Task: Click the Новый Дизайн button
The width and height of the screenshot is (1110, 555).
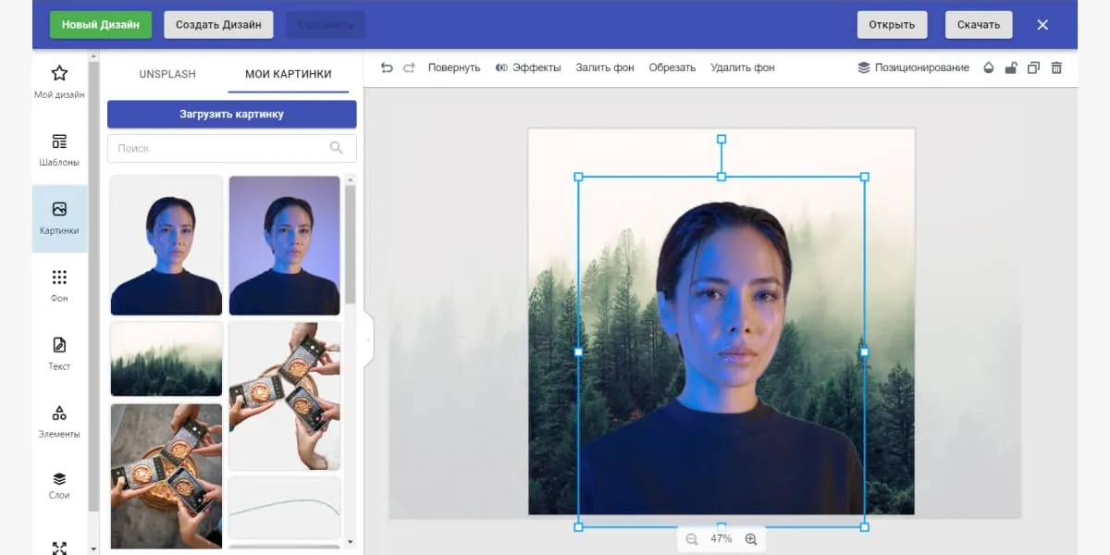Action: tap(101, 25)
